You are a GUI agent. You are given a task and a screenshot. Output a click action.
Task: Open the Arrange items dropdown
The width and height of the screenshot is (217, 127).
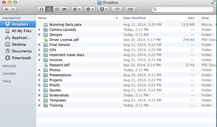point(76,9)
